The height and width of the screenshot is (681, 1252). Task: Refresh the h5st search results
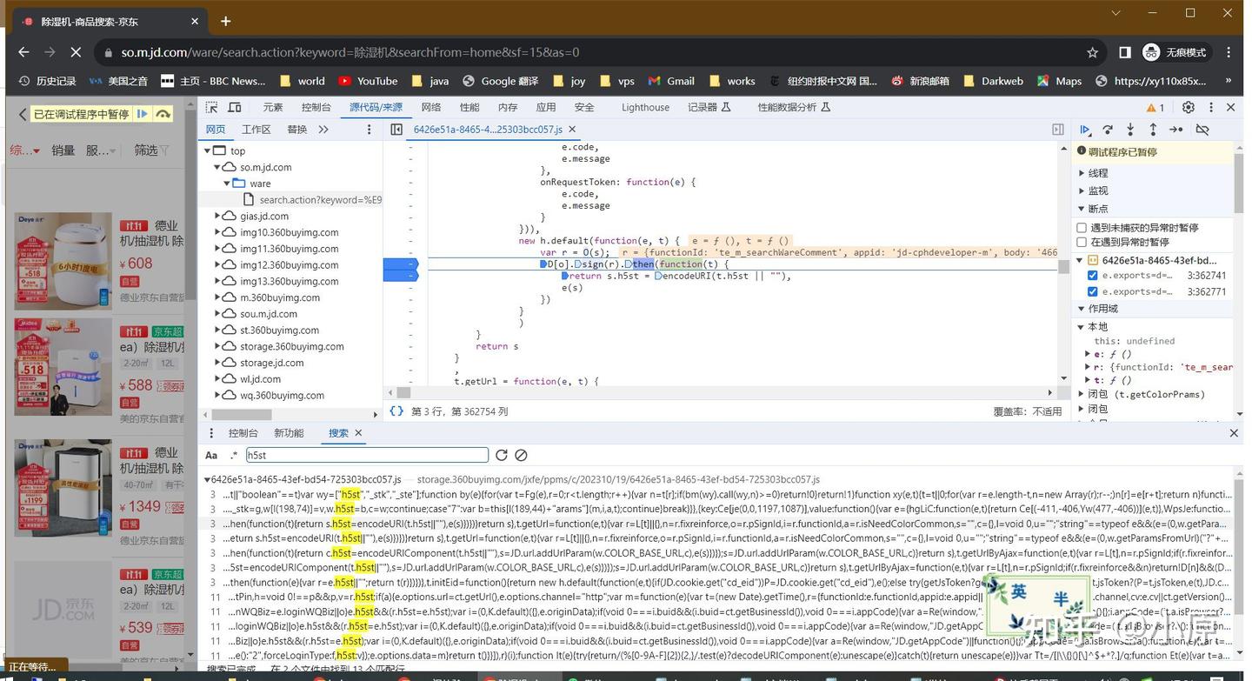coord(502,455)
